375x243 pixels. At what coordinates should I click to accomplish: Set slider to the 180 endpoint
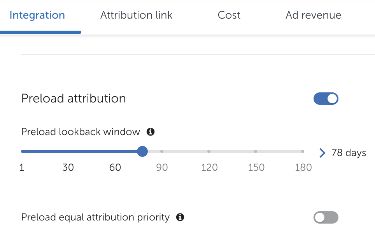tap(303, 151)
